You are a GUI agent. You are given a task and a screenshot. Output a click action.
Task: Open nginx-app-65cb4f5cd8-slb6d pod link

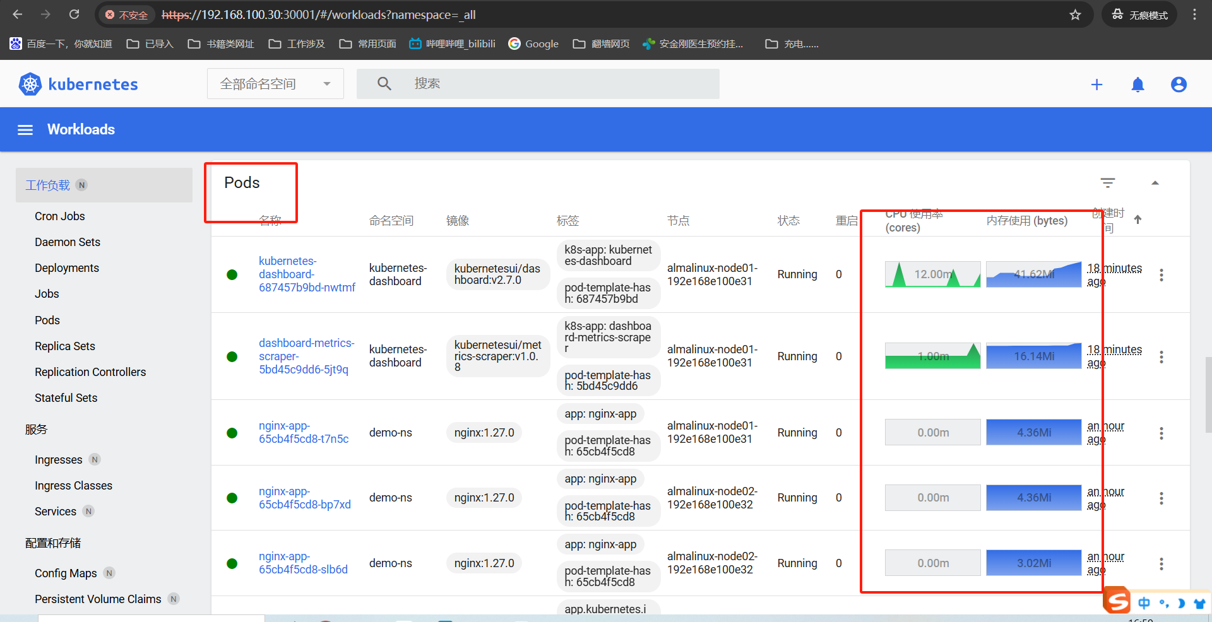[304, 563]
